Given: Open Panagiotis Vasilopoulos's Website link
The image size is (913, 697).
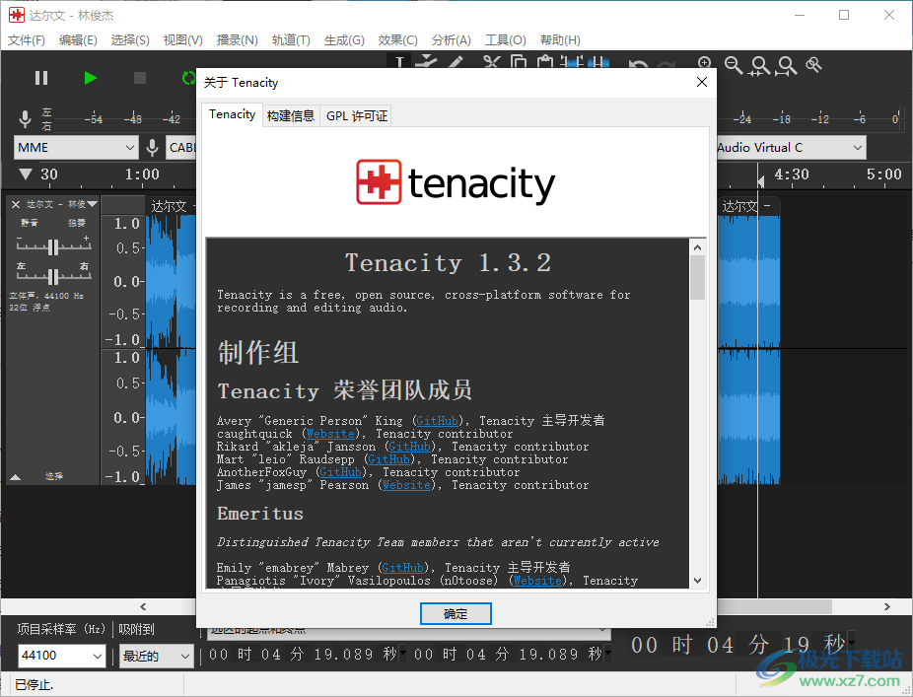Looking at the screenshot, I should (x=537, y=581).
